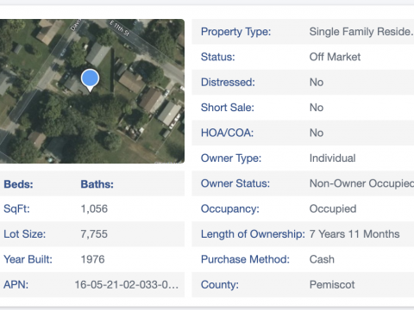Click the Beds label
Viewport: 414px width, 310px height.
click(18, 184)
